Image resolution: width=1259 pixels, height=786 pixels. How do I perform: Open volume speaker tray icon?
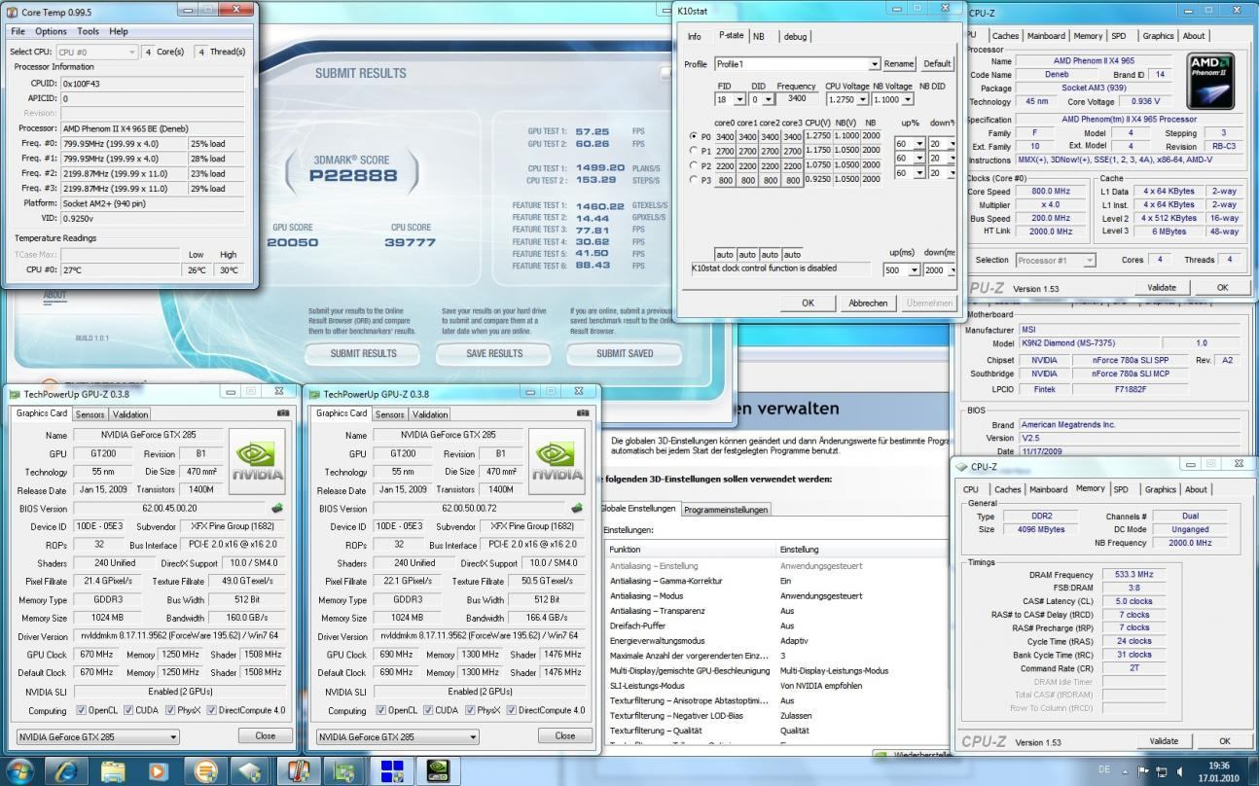tap(1179, 771)
